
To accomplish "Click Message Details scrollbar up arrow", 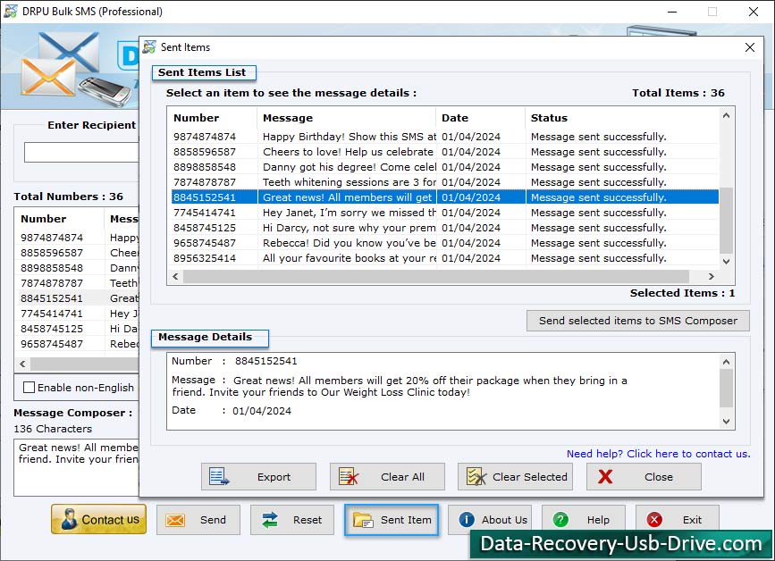I will click(726, 362).
